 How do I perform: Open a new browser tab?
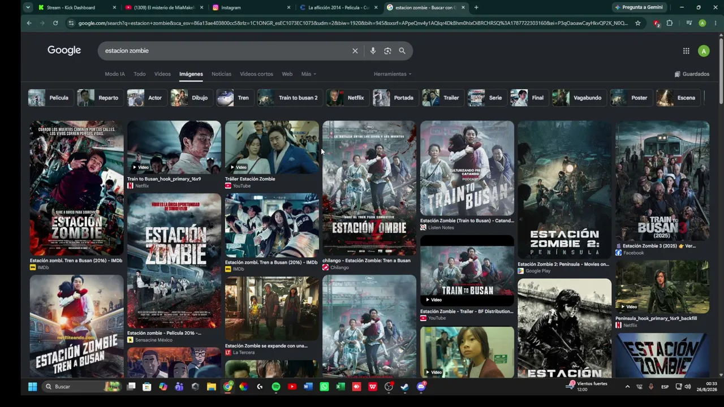coord(476,7)
